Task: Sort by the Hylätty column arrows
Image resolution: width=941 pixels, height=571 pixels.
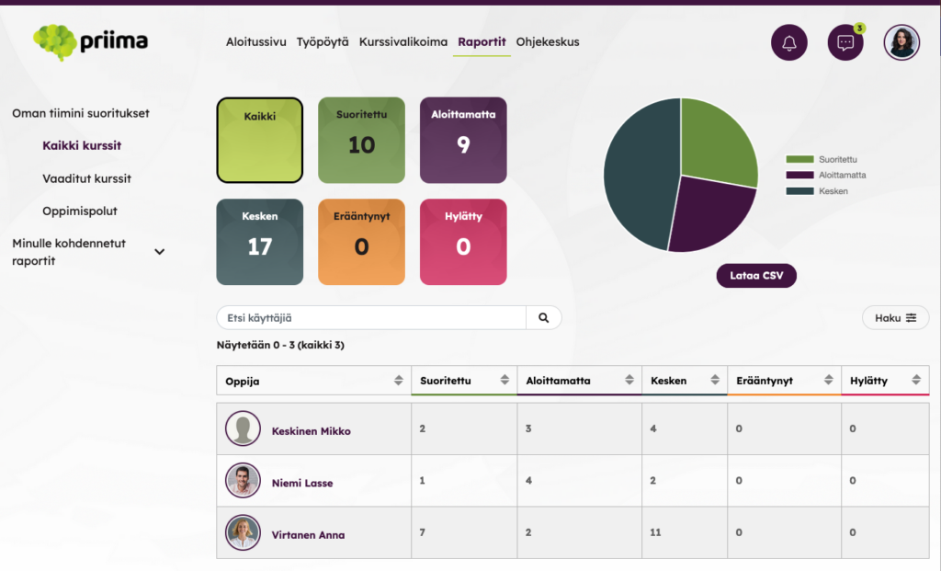Action: point(916,380)
